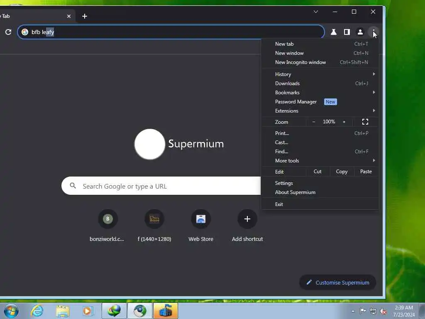Open Password Manager
425x319 pixels.
click(x=320, y=102)
